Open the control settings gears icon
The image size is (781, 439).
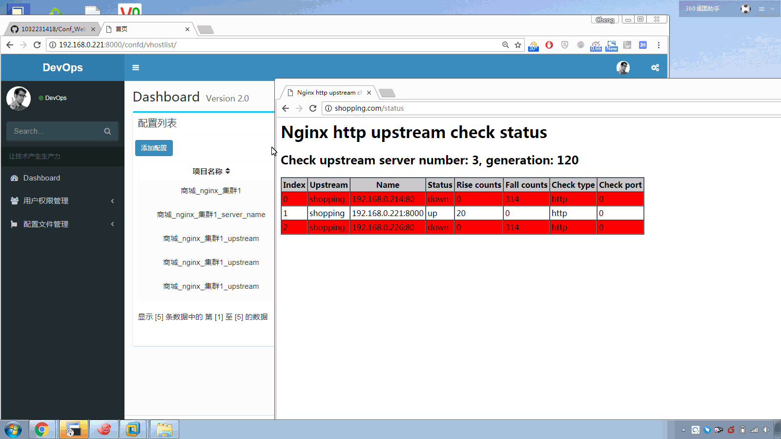[x=655, y=68]
